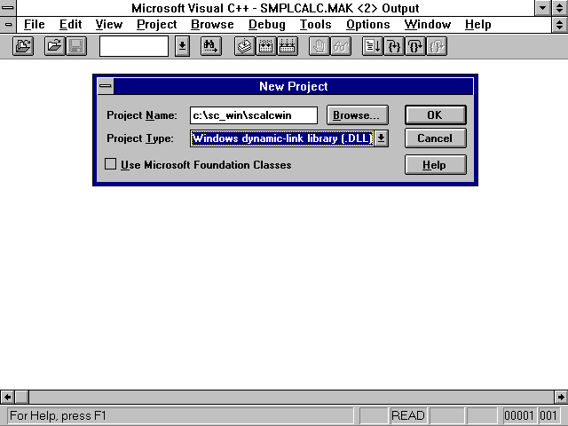Click the Run debugger toolbar icon

[372, 46]
